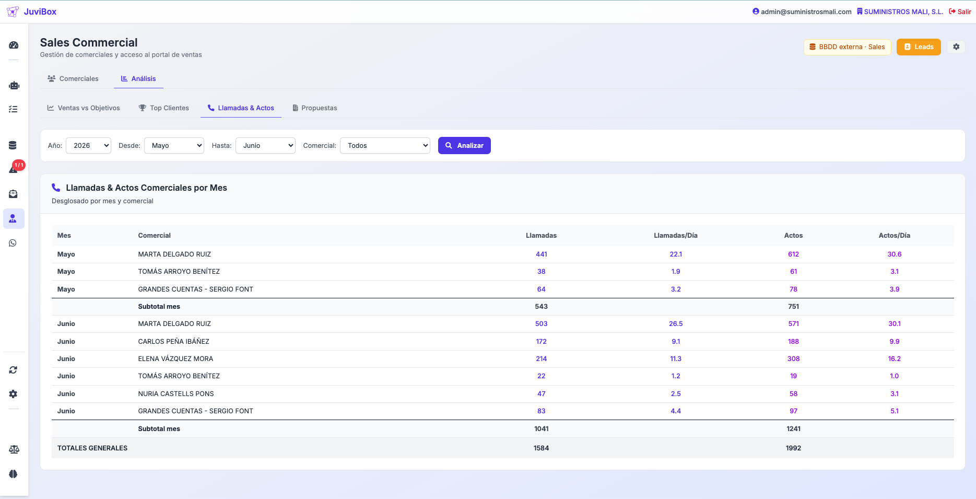Viewport: 976px width, 499px height.
Task: Open the WhatsApp icon in sidebar
Action: pyautogui.click(x=14, y=243)
